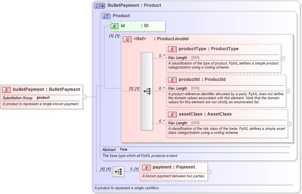The image size is (302, 194).
Task: Click the 0..* cardinality beside productId
Action: tap(162, 88)
